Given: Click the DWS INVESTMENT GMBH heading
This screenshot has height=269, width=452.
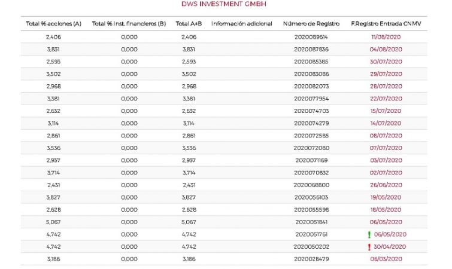Looking at the screenshot, I should pyautogui.click(x=224, y=4).
